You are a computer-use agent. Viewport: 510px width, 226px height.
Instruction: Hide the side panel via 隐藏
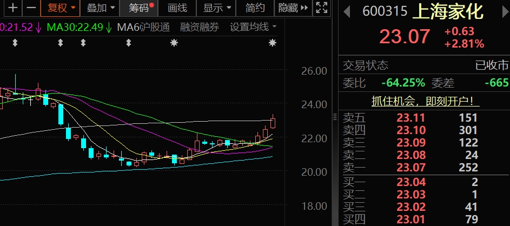coord(293,8)
